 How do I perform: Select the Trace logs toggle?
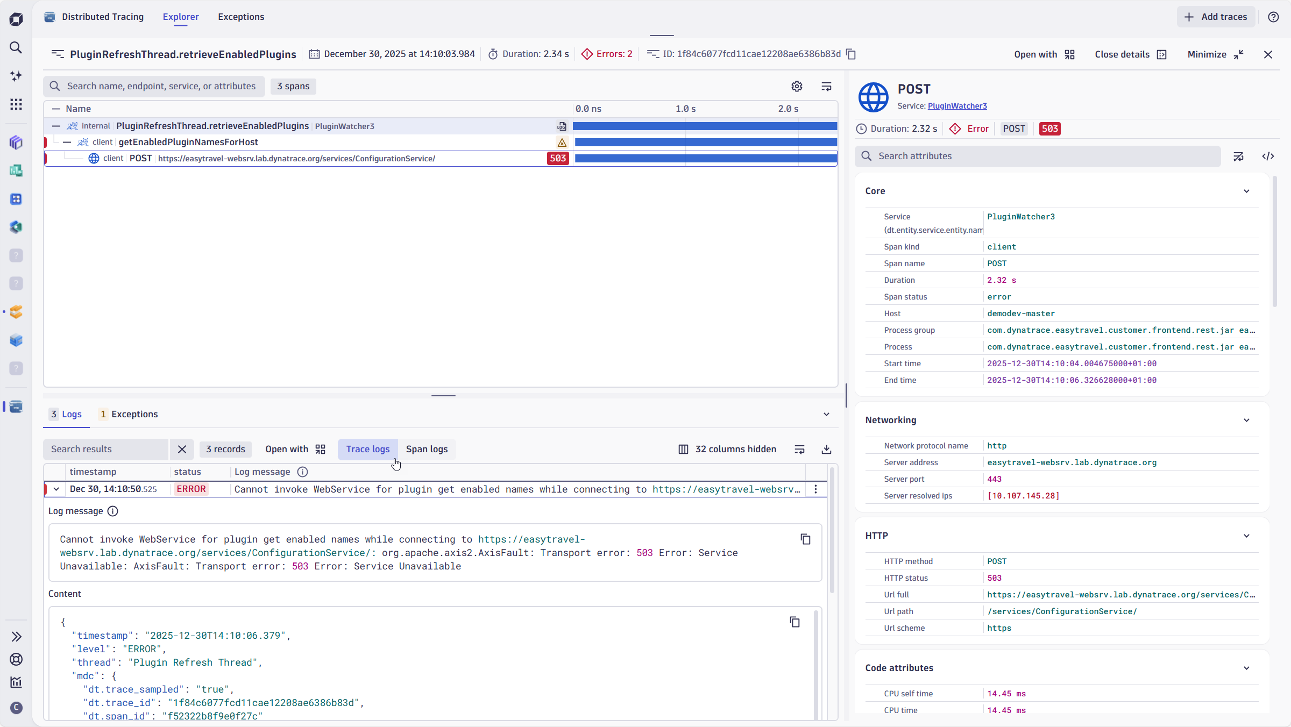pos(367,450)
